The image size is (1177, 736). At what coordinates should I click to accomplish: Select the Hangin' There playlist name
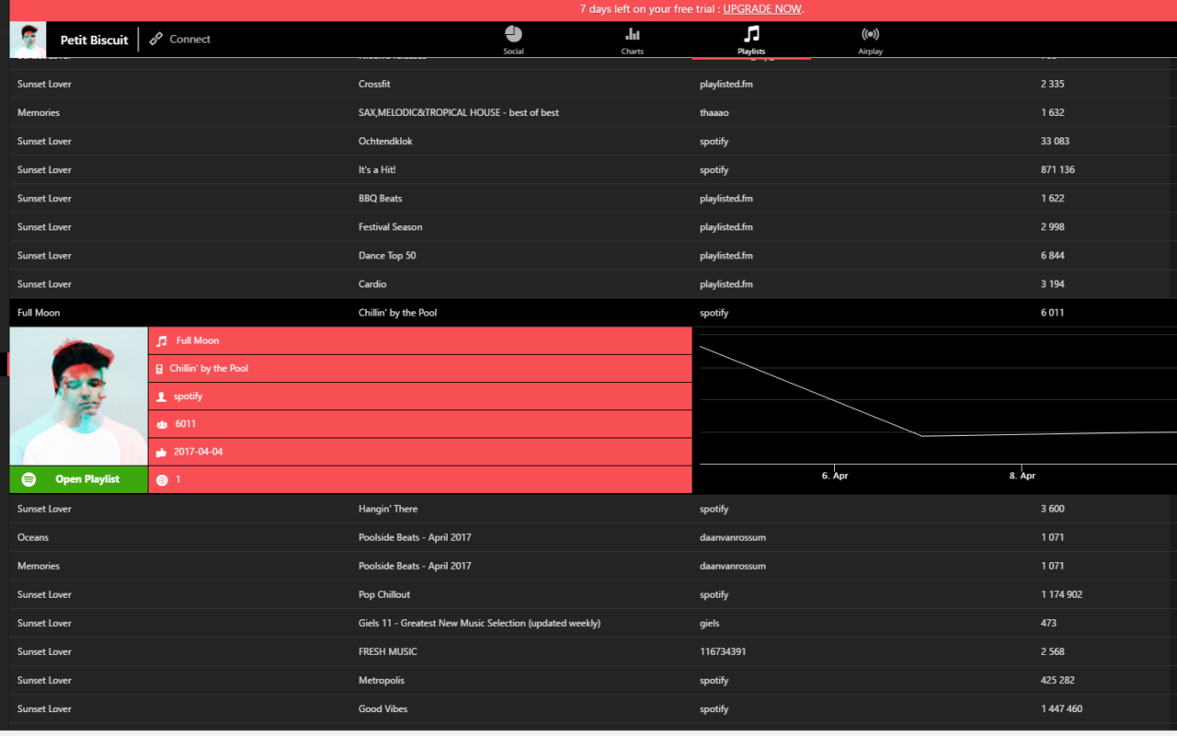[388, 509]
